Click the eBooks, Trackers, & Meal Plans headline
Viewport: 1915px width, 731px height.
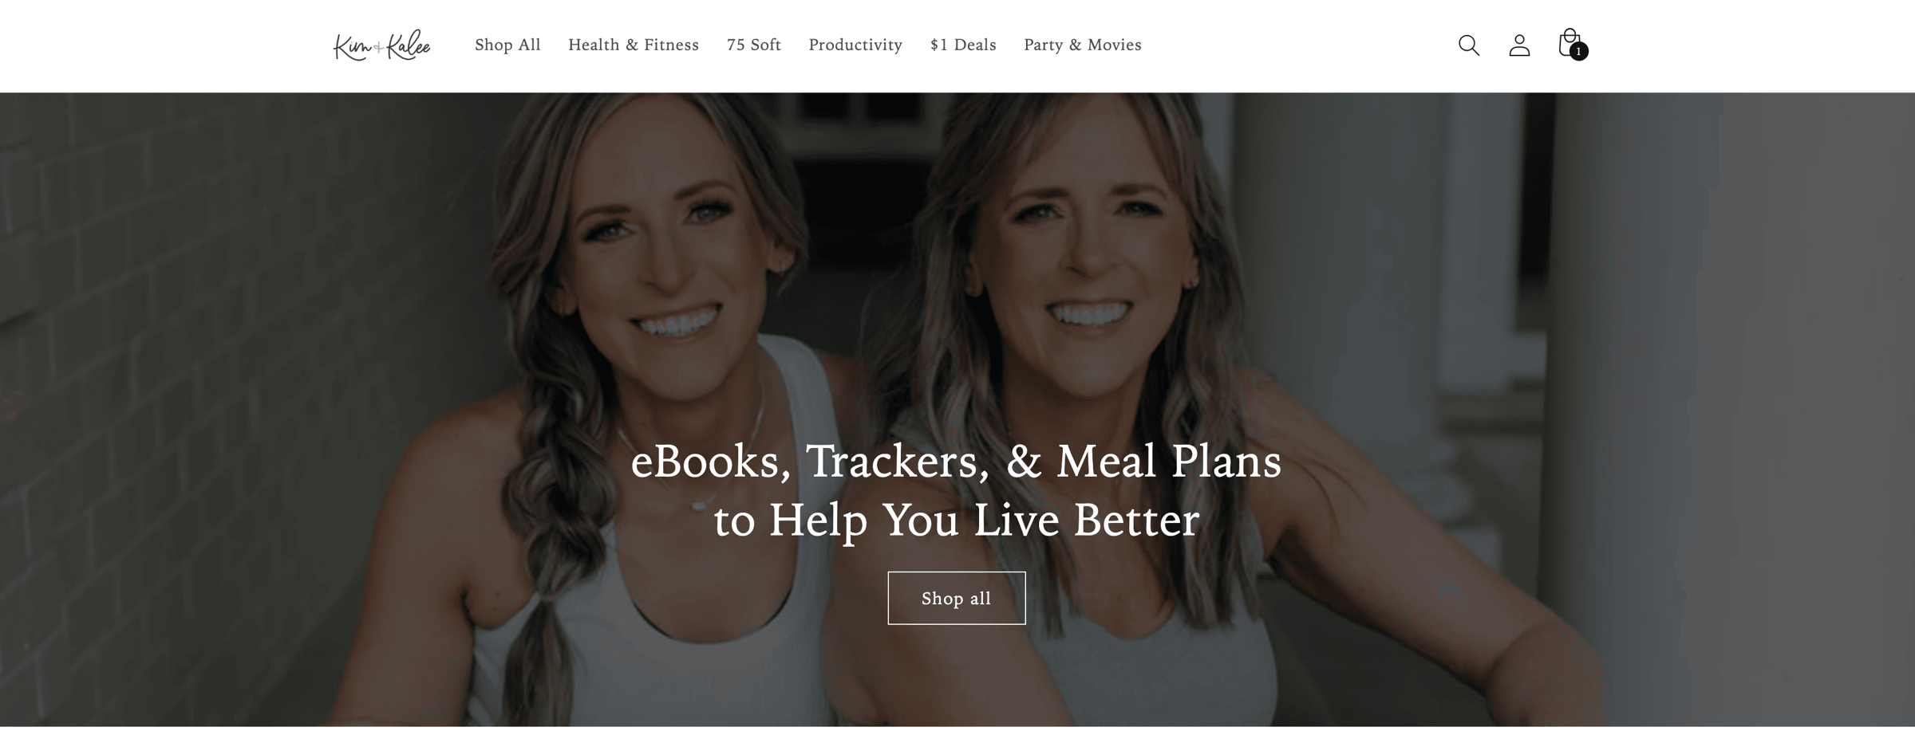956,462
